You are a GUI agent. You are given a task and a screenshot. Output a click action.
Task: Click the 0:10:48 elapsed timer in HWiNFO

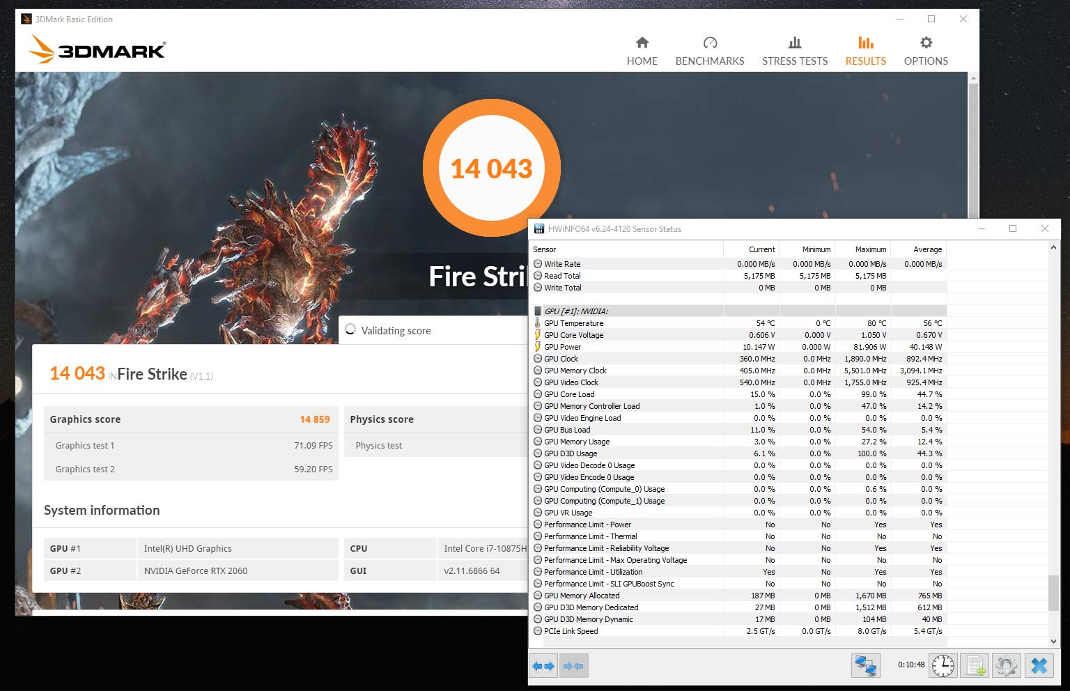click(911, 665)
